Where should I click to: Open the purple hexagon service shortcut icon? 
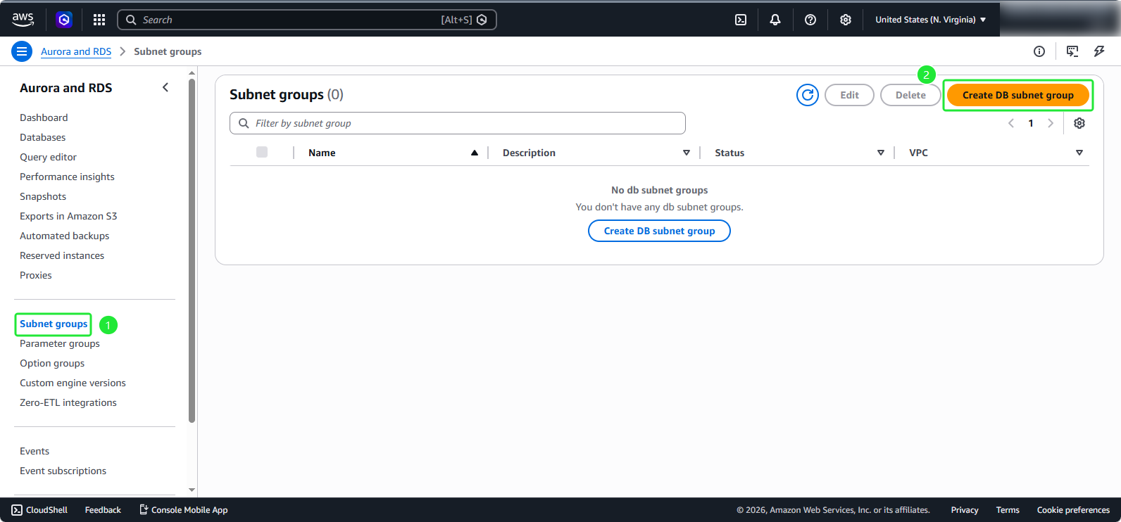coord(64,20)
